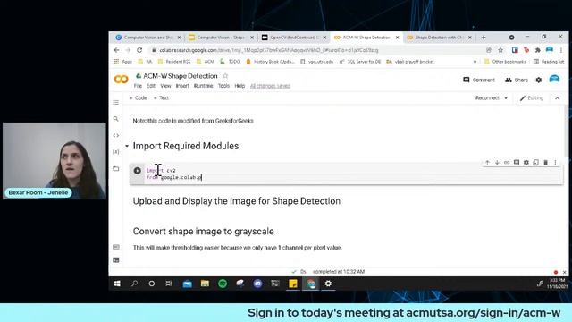Open the Runtime menu
Viewport: 572px width, 322px height.
203,86
